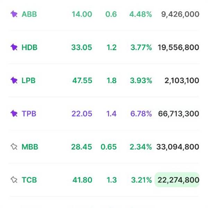The image size is (208, 208).
Task: Select the MBB ticker symbol
Action: pyautogui.click(x=30, y=147)
